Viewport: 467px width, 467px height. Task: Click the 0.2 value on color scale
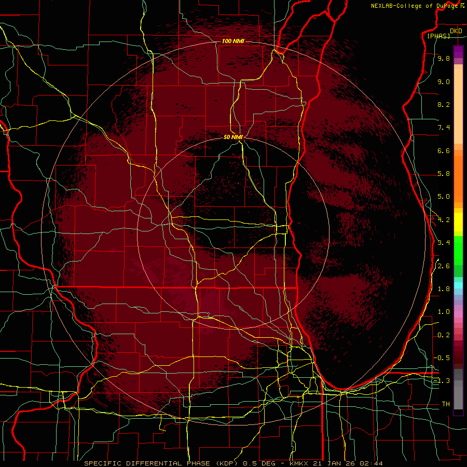(444, 335)
